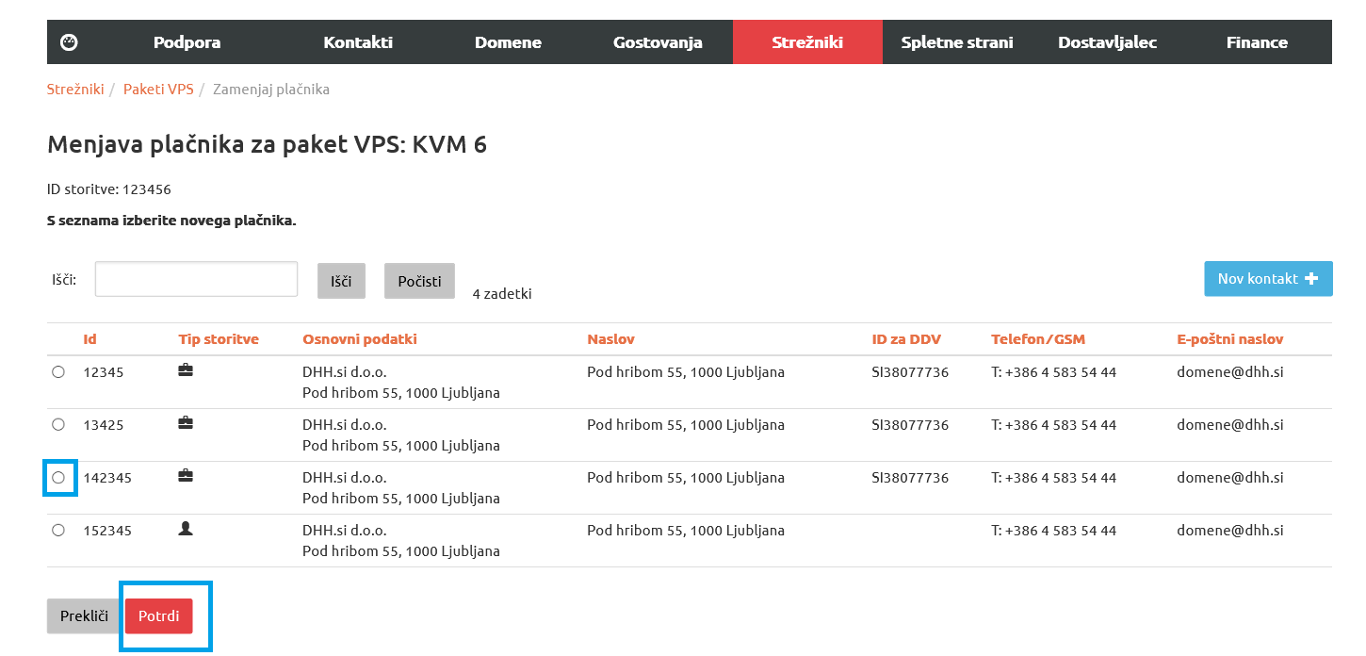Open Spletne strani menu
This screenshot has height=656, width=1366.
coord(957,42)
